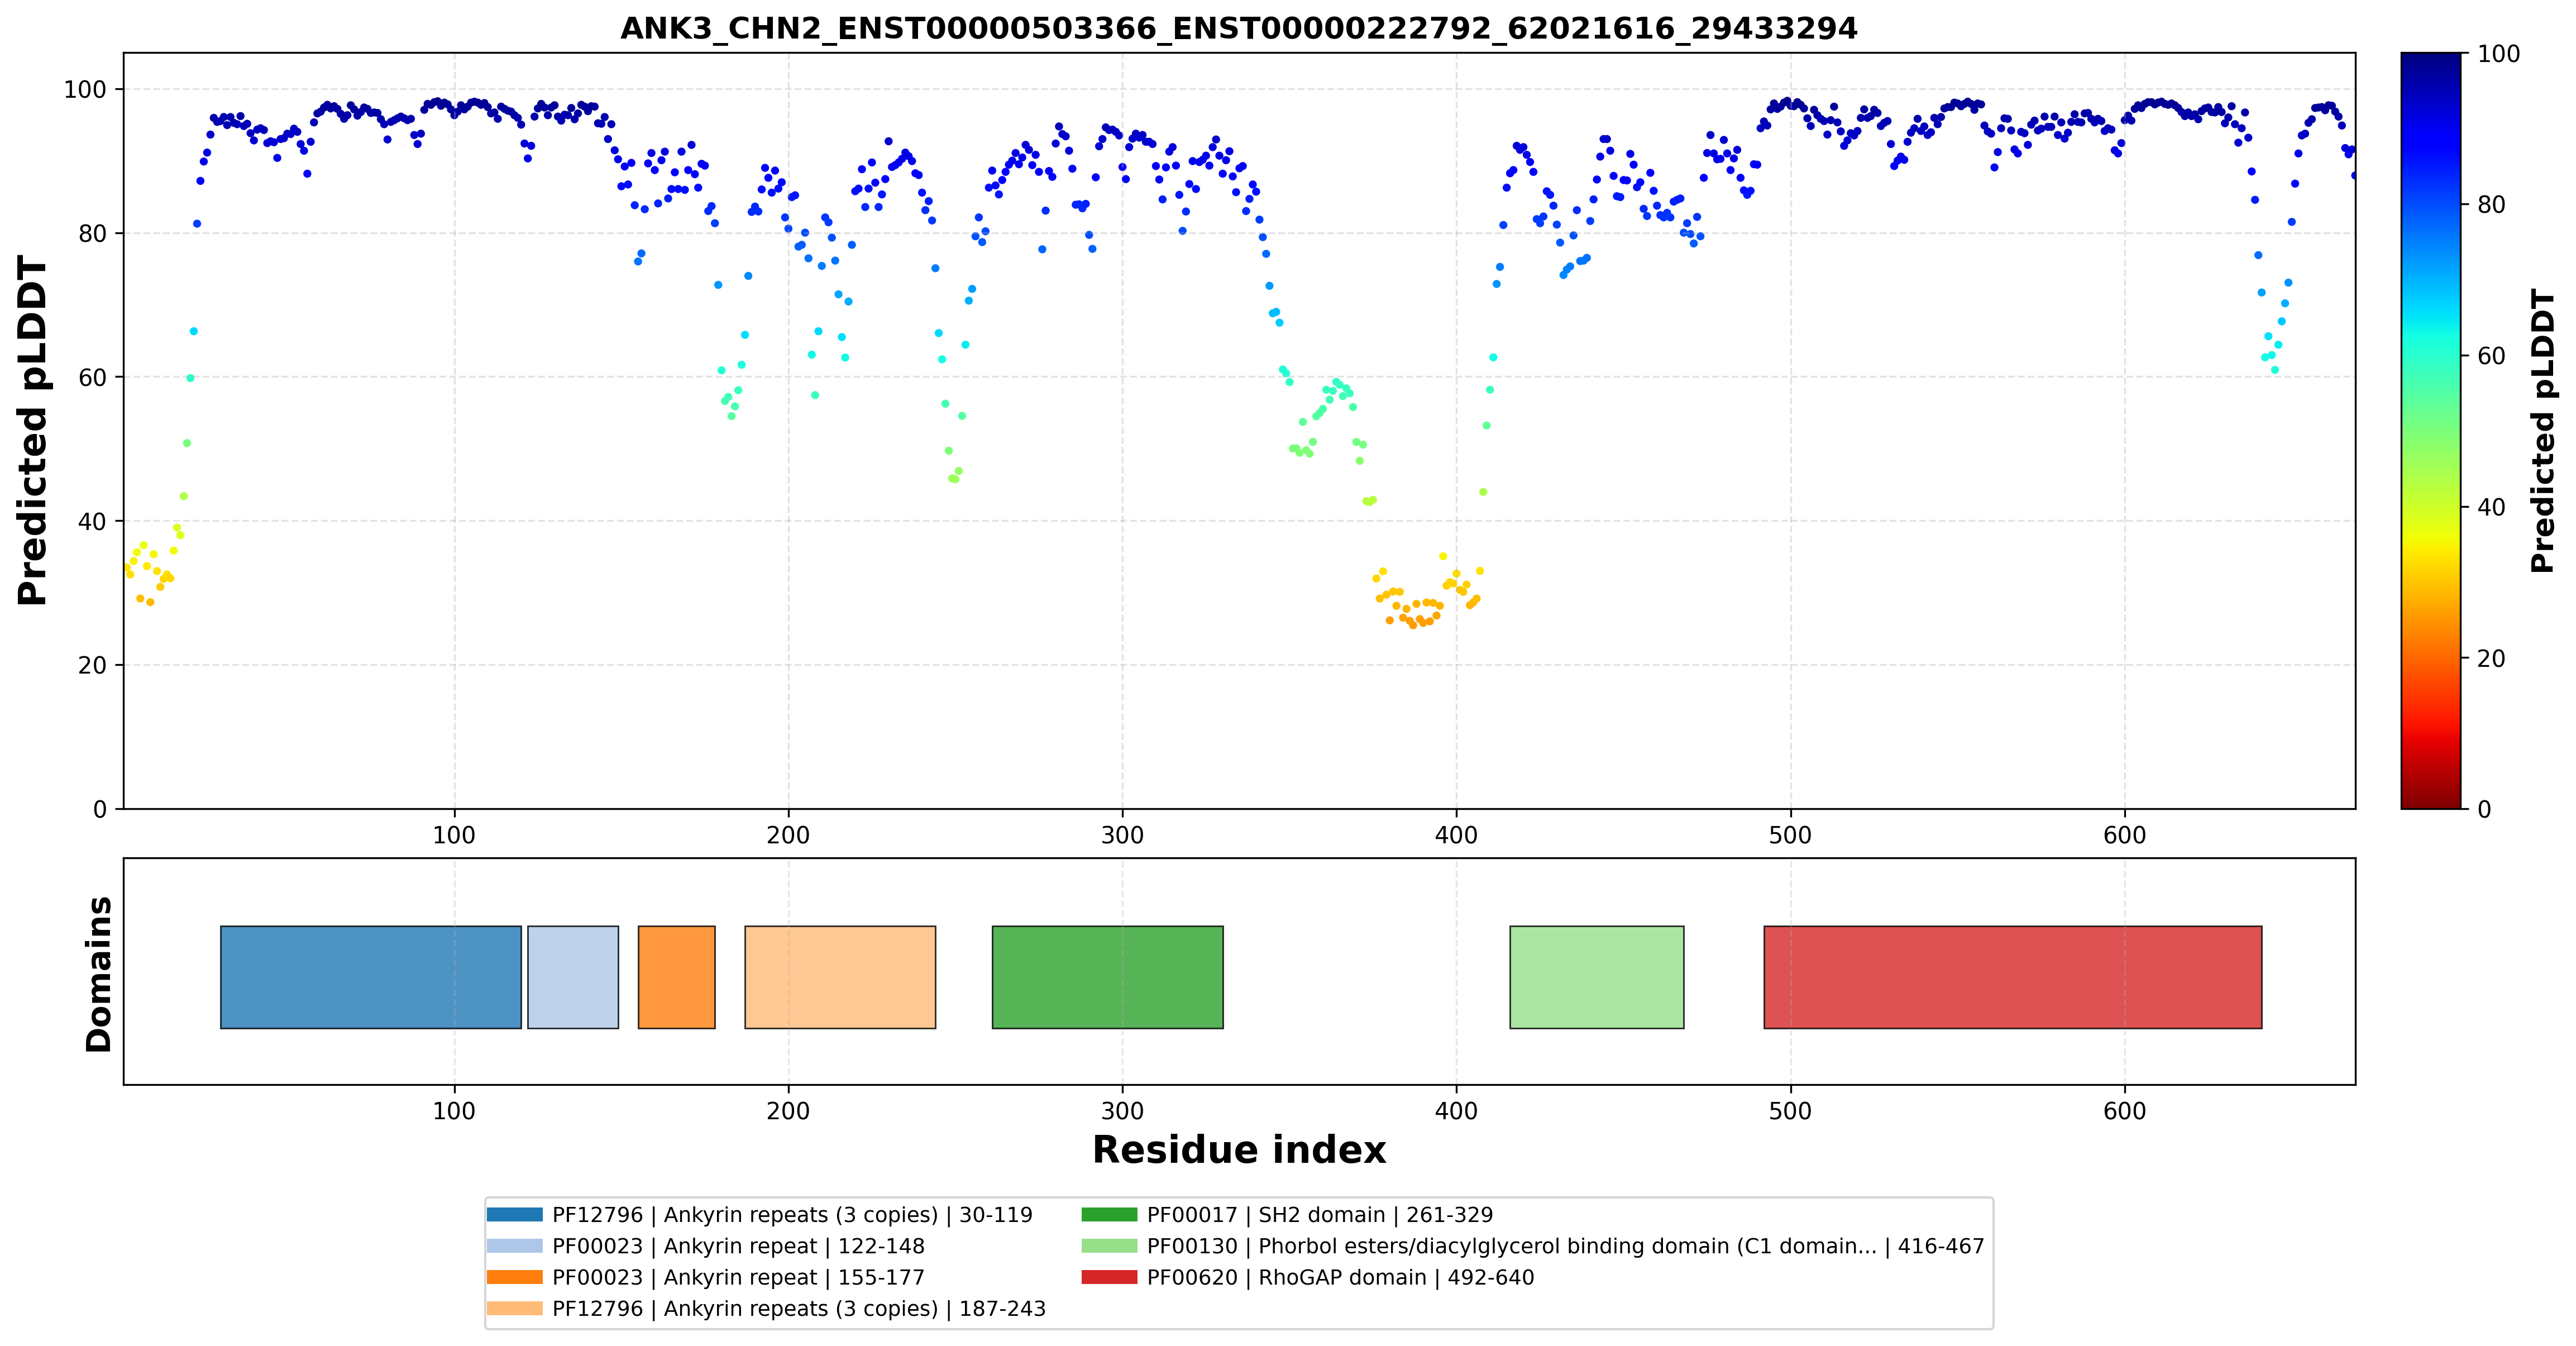This screenshot has width=2576, height=1346.
Task: Click the RhoGAP domain 492-640 legend text
Action: click(x=1340, y=1276)
